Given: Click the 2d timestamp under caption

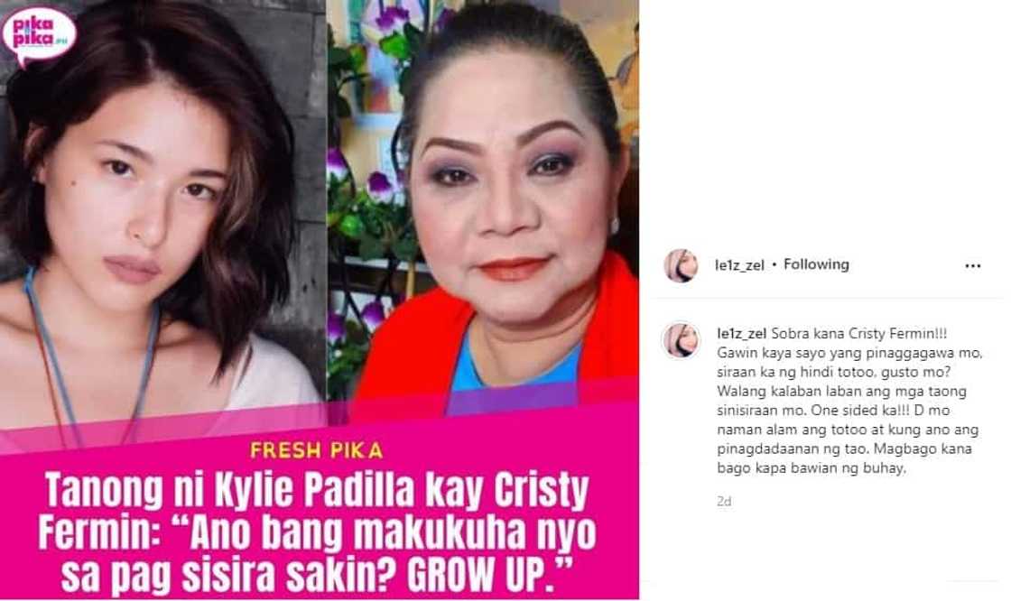Looking at the screenshot, I should coord(724,501).
